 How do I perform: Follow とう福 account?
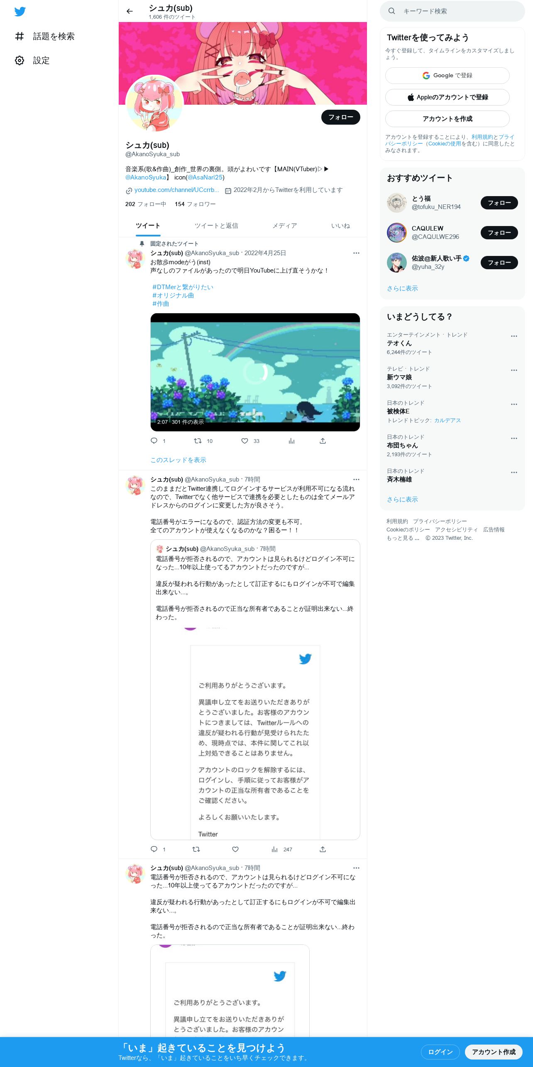click(499, 203)
